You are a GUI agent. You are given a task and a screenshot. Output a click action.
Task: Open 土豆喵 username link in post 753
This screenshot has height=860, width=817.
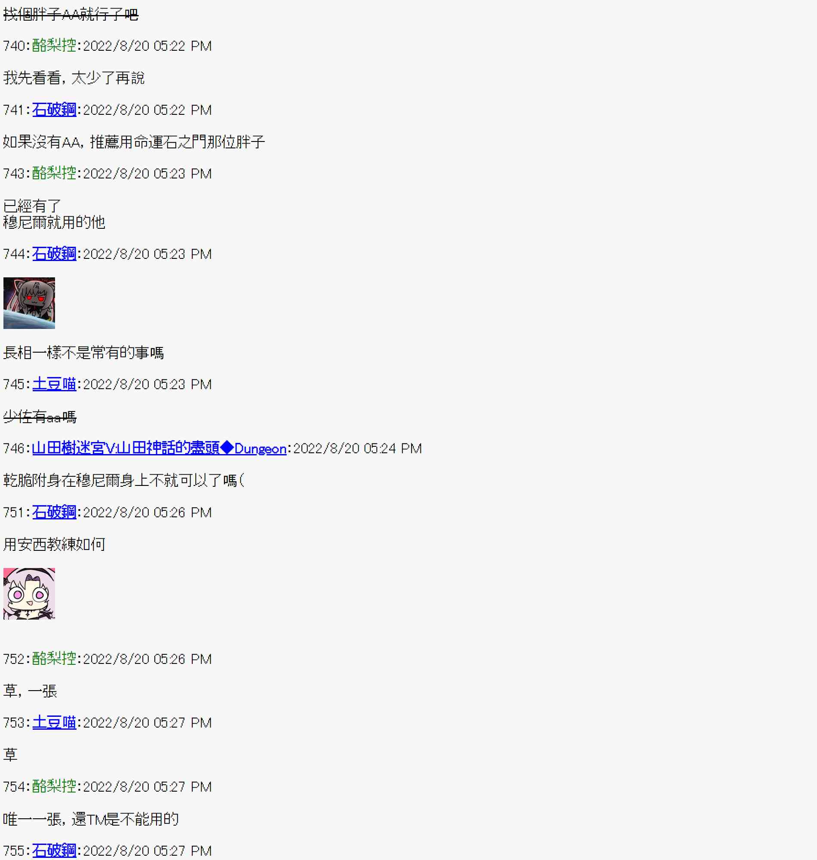point(54,722)
